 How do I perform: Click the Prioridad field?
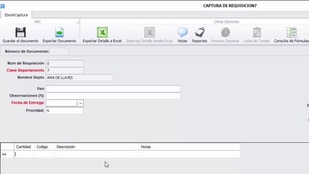64,111
